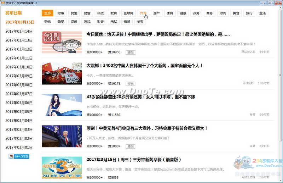Open article 中美元首4月会见有三大意外
This screenshot has height=183, width=283.
coord(147,128)
